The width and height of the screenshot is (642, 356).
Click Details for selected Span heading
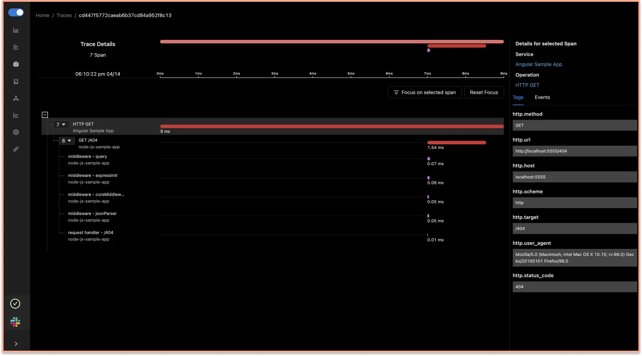(x=546, y=43)
